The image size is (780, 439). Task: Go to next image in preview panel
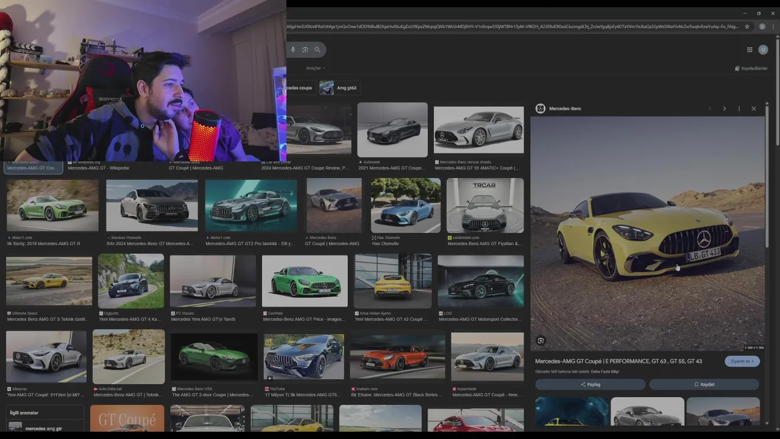coord(725,109)
